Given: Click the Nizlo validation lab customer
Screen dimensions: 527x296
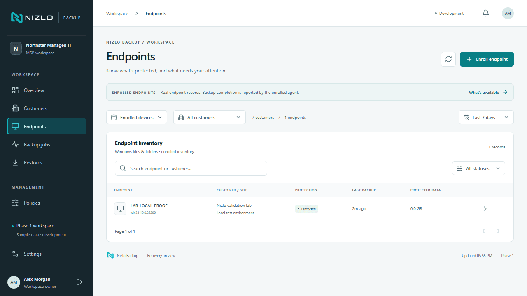Looking at the screenshot, I should [234, 205].
